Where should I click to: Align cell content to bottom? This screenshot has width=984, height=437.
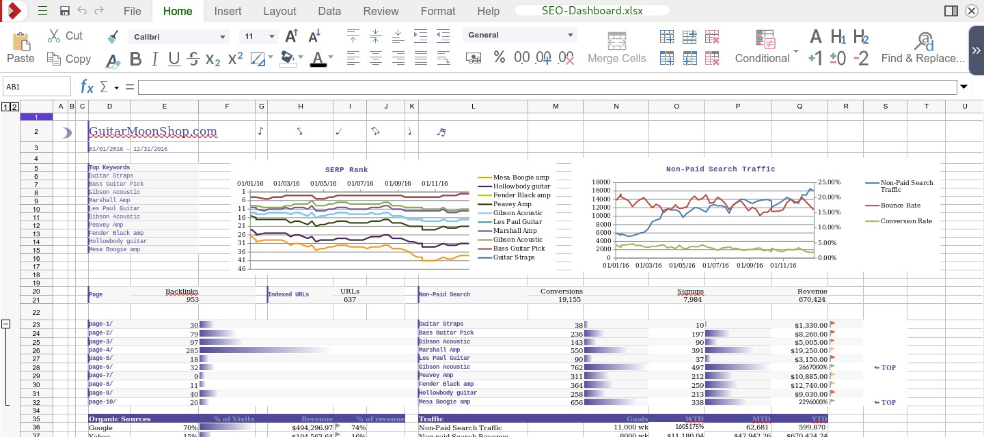click(x=398, y=36)
